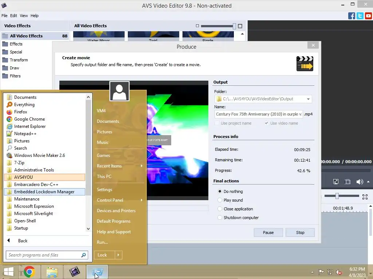Open the File menu
Viewport: 373px width, 279px height.
(4, 16)
